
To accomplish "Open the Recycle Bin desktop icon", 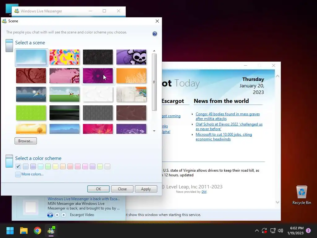I will [x=302, y=195].
